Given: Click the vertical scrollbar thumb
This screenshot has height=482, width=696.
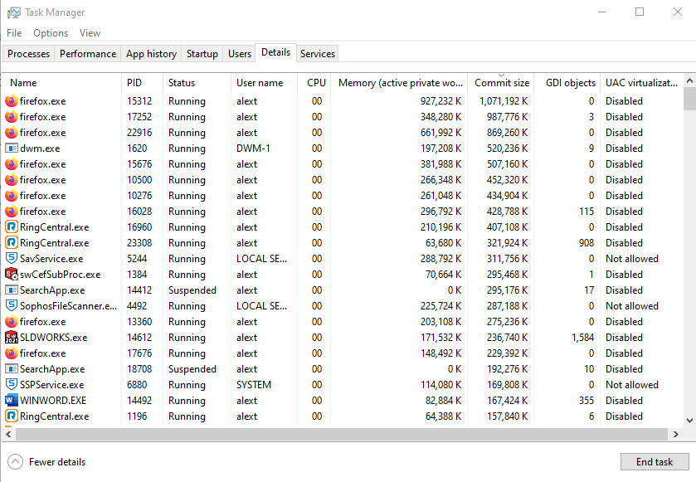Looking at the screenshot, I should pyautogui.click(x=689, y=99).
